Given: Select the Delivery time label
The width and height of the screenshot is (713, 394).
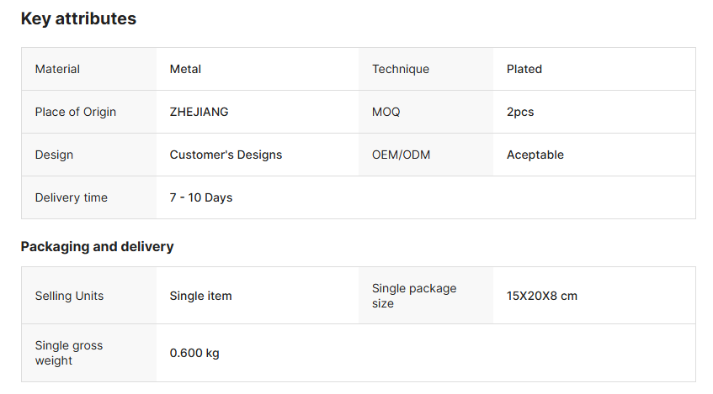Looking at the screenshot, I should pos(72,197).
